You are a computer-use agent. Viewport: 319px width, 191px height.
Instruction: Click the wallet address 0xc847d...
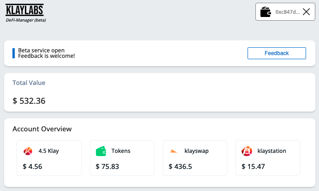[x=288, y=12]
